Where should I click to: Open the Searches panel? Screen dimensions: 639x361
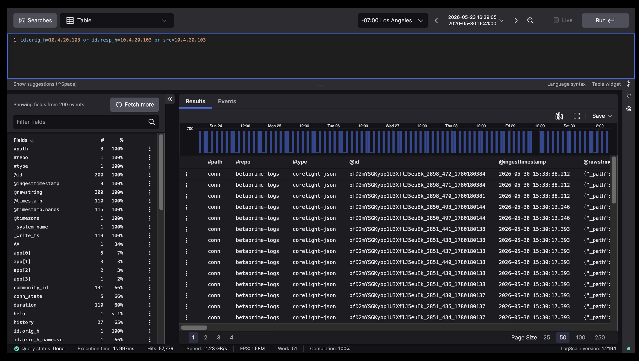click(35, 21)
